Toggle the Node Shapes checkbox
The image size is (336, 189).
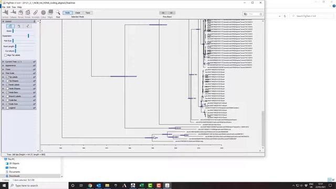click(7, 89)
